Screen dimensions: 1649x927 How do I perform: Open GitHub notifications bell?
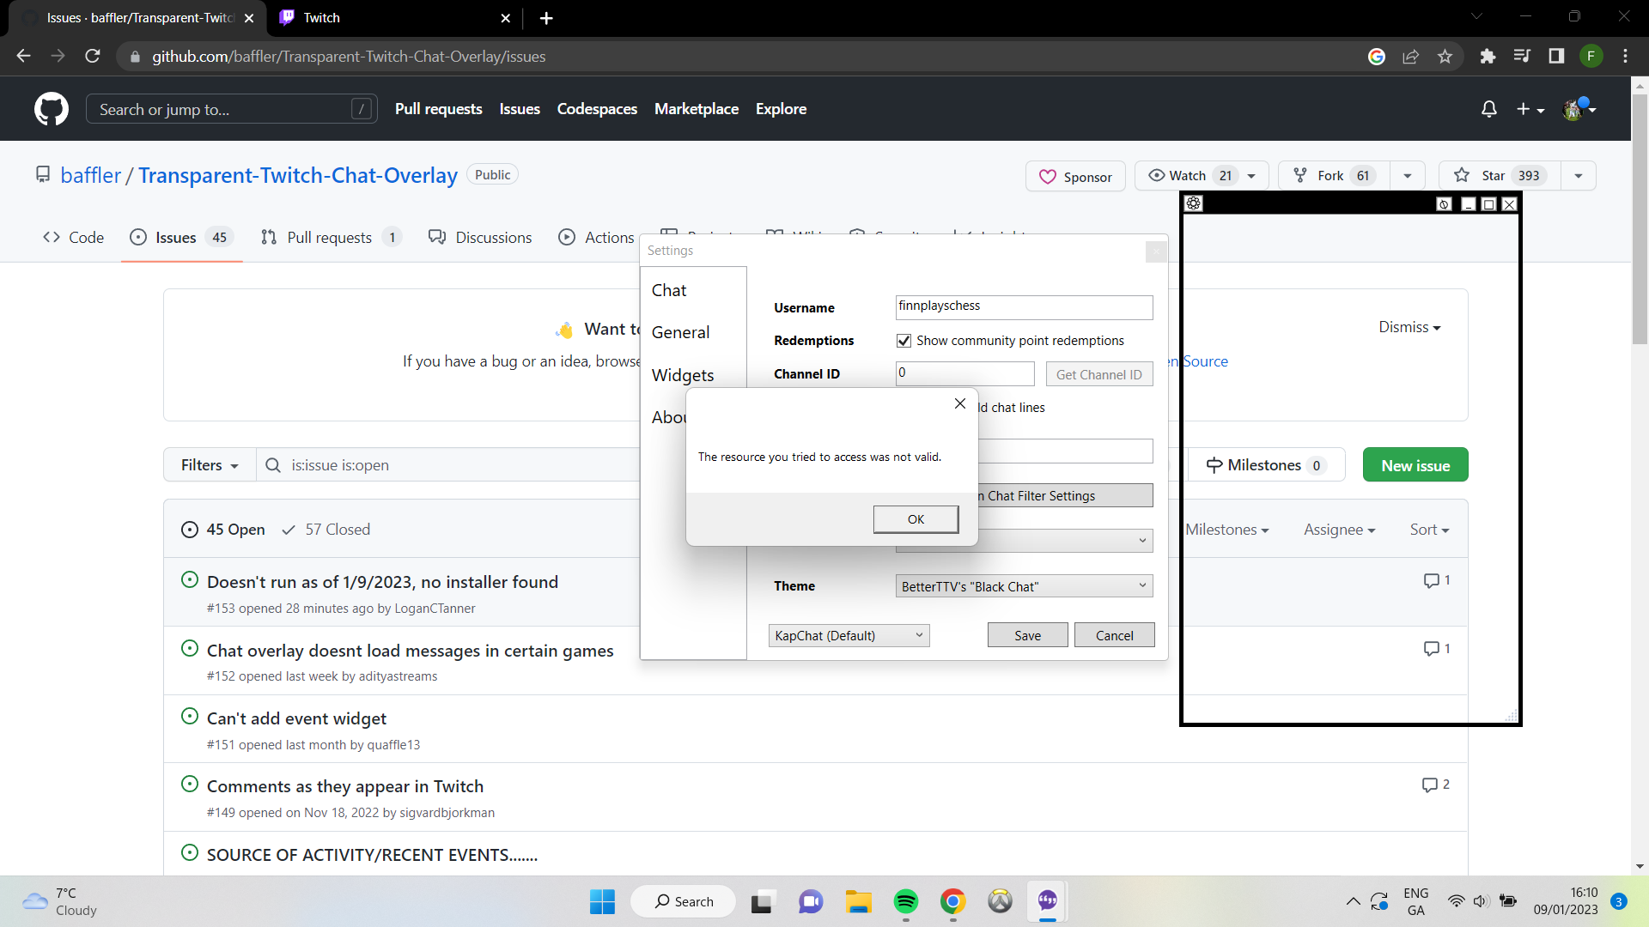[1489, 109]
